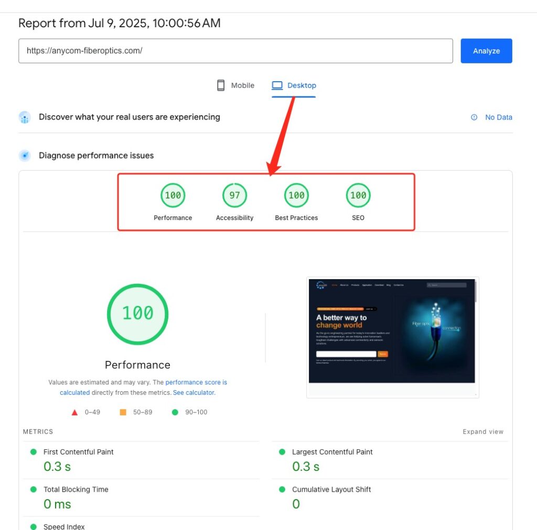Click the SEO score circle
Image resolution: width=537 pixels, height=530 pixels.
click(x=358, y=195)
